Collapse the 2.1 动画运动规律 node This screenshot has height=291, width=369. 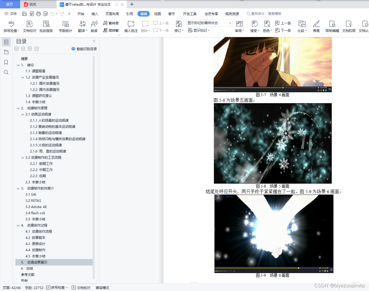point(23,114)
